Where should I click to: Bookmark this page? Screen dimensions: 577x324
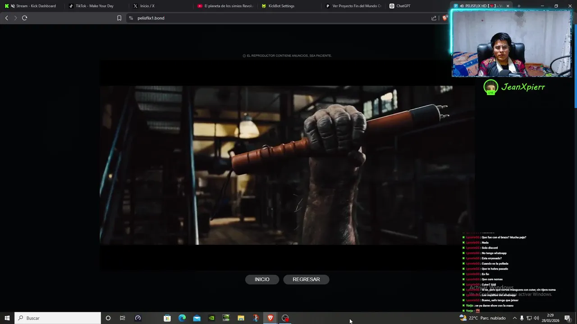[x=119, y=18]
